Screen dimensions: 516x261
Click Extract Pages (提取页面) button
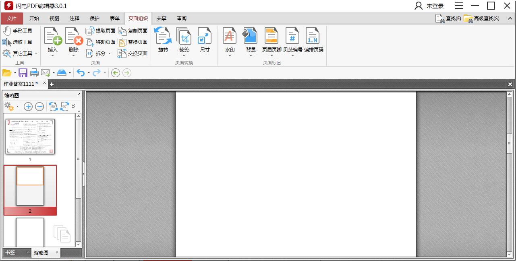(x=101, y=31)
